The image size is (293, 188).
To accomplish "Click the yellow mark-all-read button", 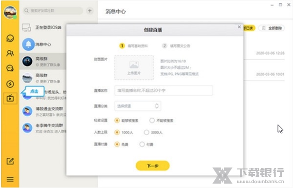I will [x=249, y=28].
